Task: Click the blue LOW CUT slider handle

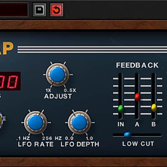Action: 127,134
